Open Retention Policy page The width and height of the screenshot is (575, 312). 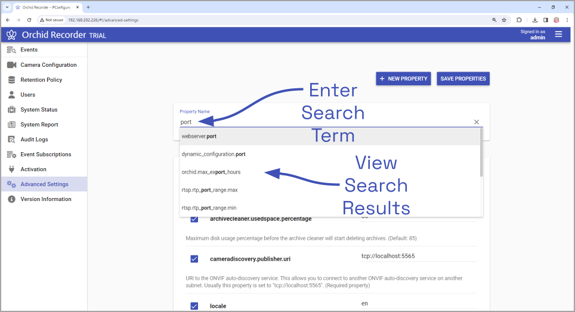click(x=41, y=80)
